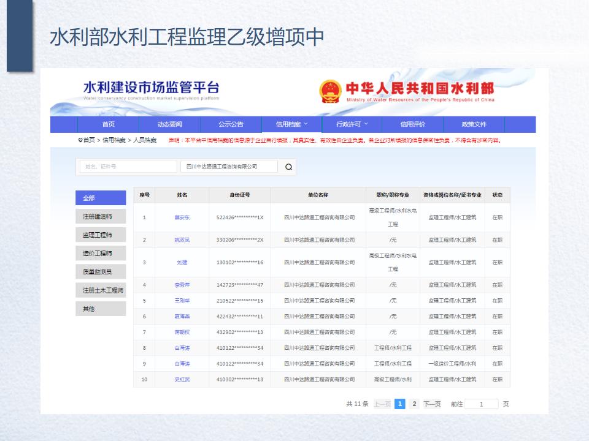
Task: Select the 质量监测员 category filter
Action: click(x=101, y=271)
